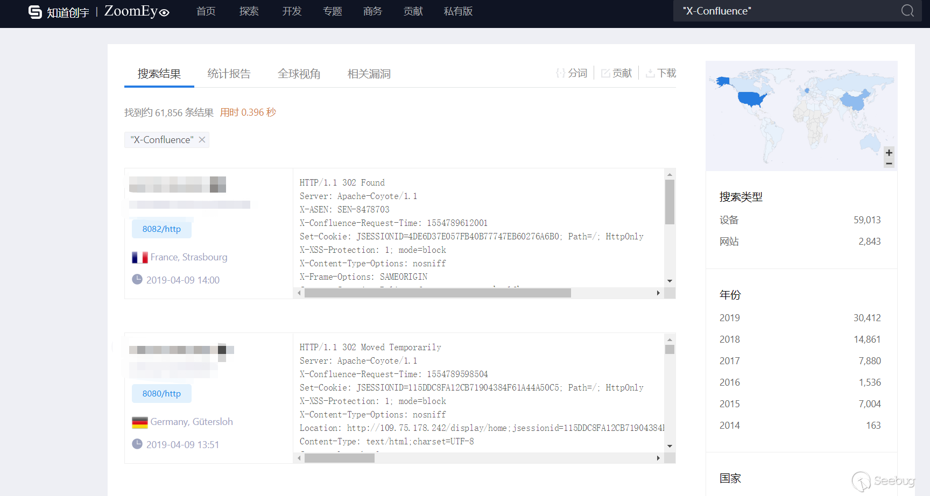
Task: Click the horizontal scrollbar thumb of second result banner
Action: point(340,458)
